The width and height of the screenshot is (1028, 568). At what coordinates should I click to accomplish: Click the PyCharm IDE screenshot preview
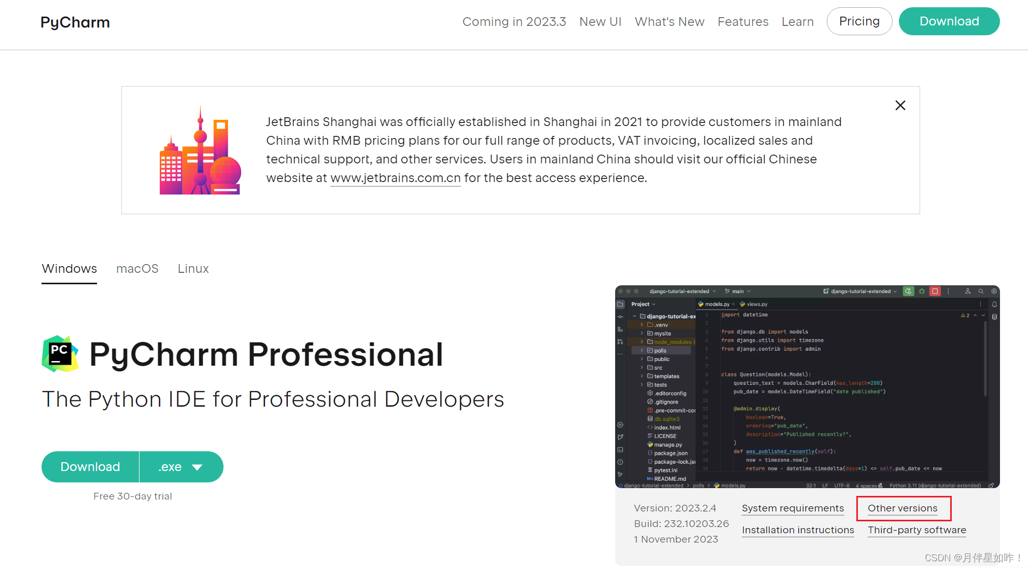tap(807, 386)
